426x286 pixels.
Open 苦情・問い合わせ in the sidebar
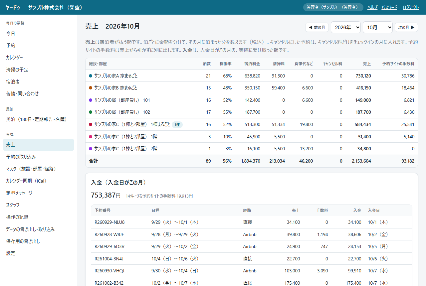(38, 94)
